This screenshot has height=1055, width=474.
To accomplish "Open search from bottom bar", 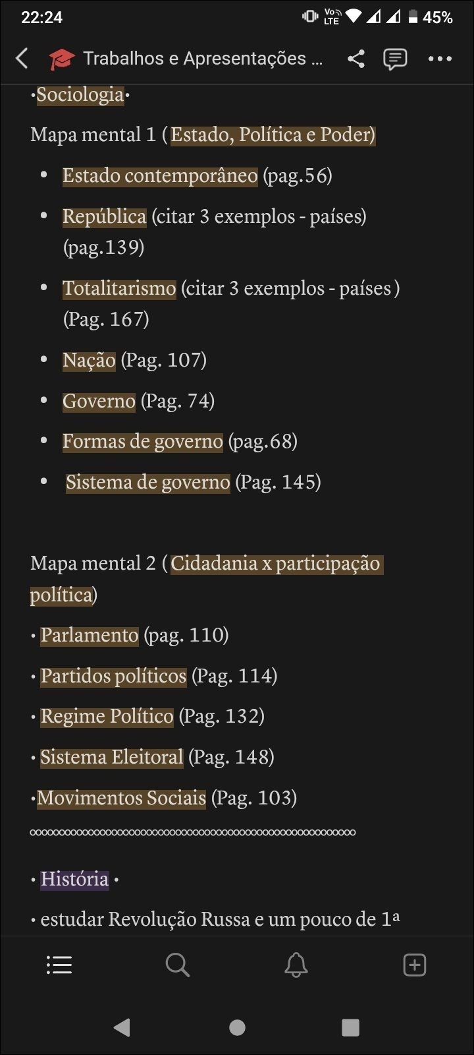I will coord(178,965).
